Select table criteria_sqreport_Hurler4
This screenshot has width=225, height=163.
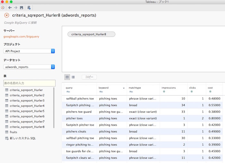(27, 106)
